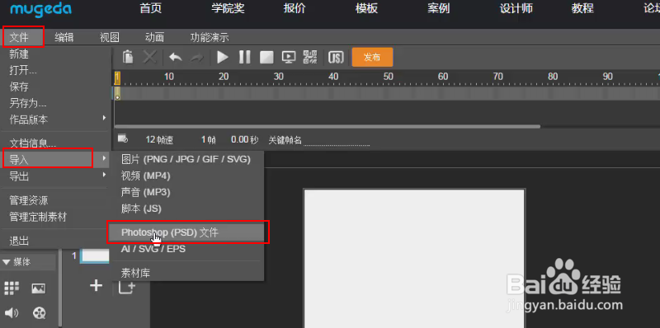
Task: Open 报价 in top navigation
Action: [295, 8]
